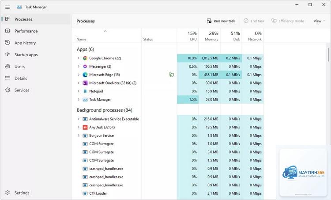Screen dimensions: 331x200
Task: Click the Startup apps sidebar icon
Action: (8, 55)
